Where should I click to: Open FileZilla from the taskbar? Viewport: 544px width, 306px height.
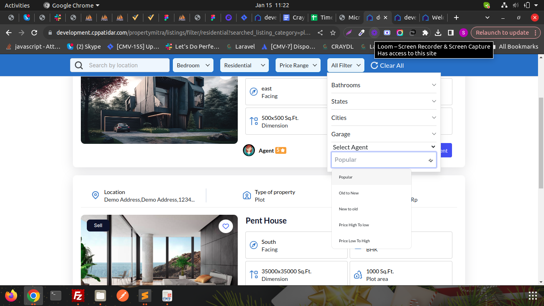78,296
